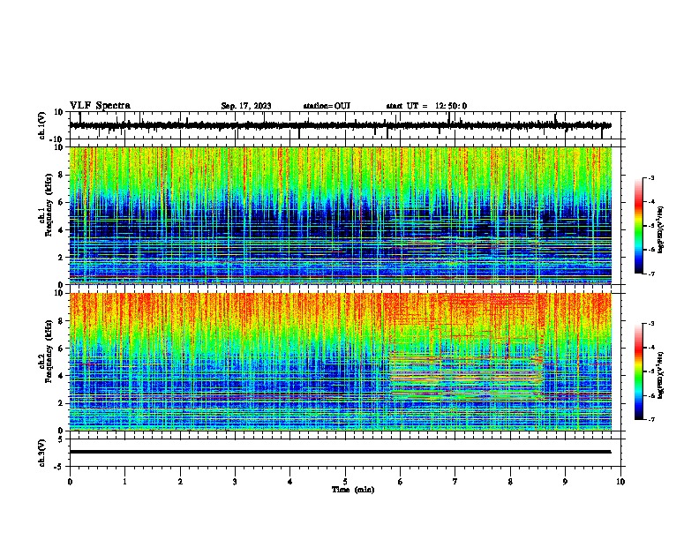
Task: Click tick label 5 on Time axis
Action: click(x=345, y=481)
